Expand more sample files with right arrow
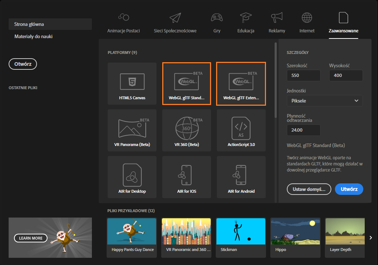The width and height of the screenshot is (378, 265). 371,238
